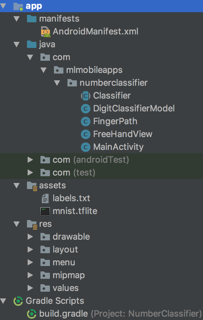203x320 pixels.
Task: Collapse the manifests folder arrow
Action: click(x=17, y=19)
